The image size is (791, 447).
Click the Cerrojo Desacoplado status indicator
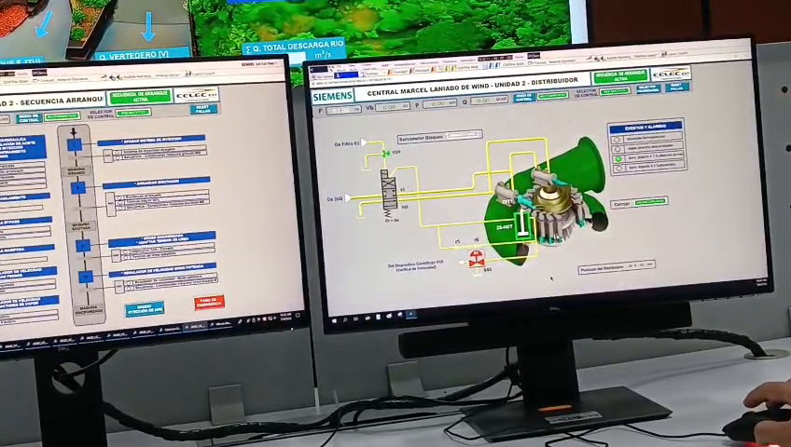pyautogui.click(x=650, y=202)
